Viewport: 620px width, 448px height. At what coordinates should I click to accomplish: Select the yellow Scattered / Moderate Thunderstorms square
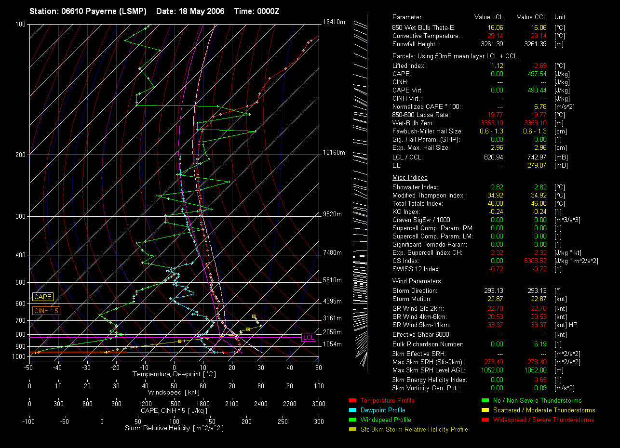point(485,410)
